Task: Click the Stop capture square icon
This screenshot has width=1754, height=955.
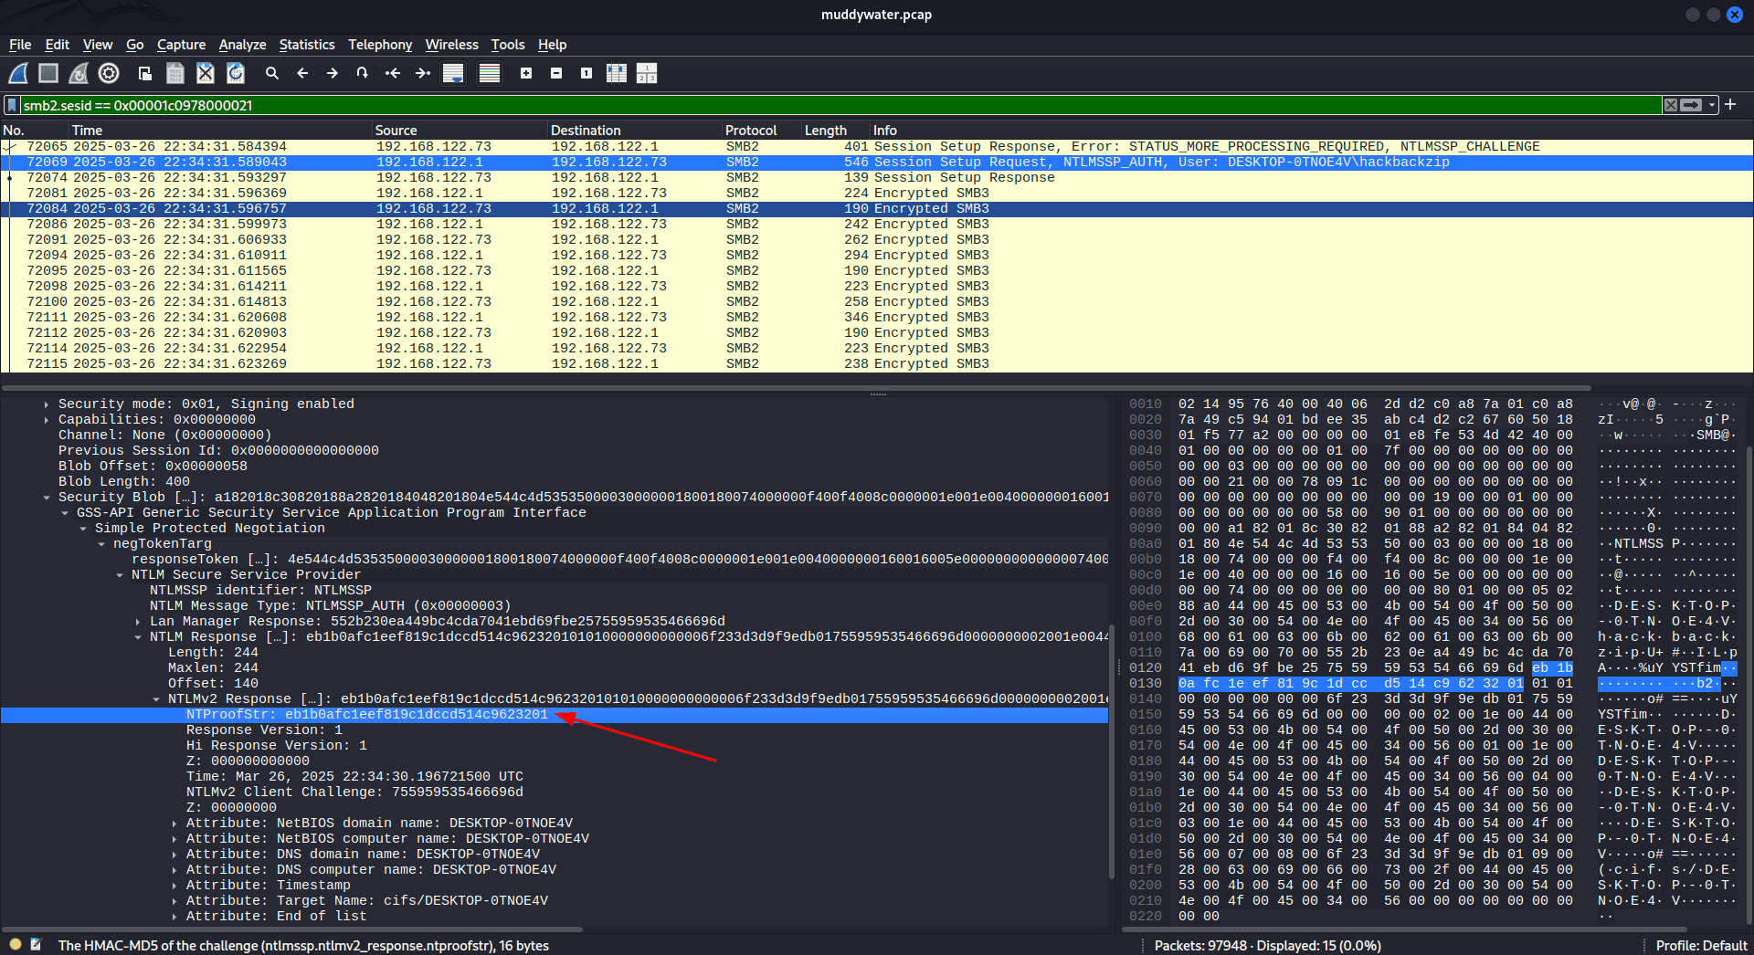Action: click(x=48, y=73)
